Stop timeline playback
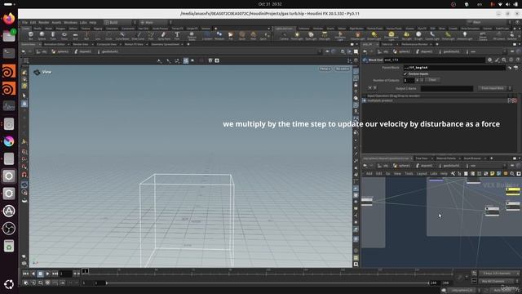The width and height of the screenshot is (522, 294). (40, 274)
